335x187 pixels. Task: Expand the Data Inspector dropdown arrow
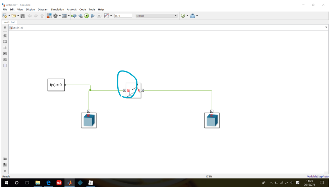click(111, 16)
